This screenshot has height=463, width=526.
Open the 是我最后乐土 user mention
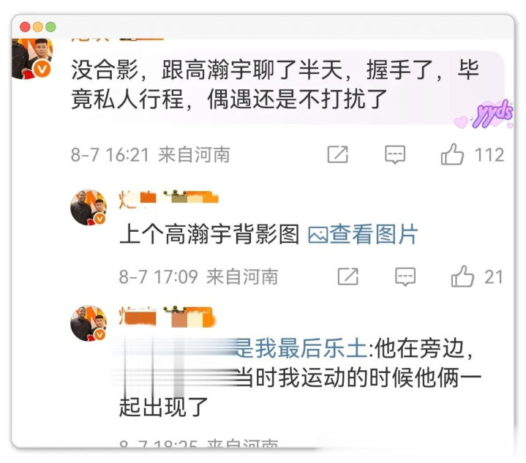click(x=301, y=349)
